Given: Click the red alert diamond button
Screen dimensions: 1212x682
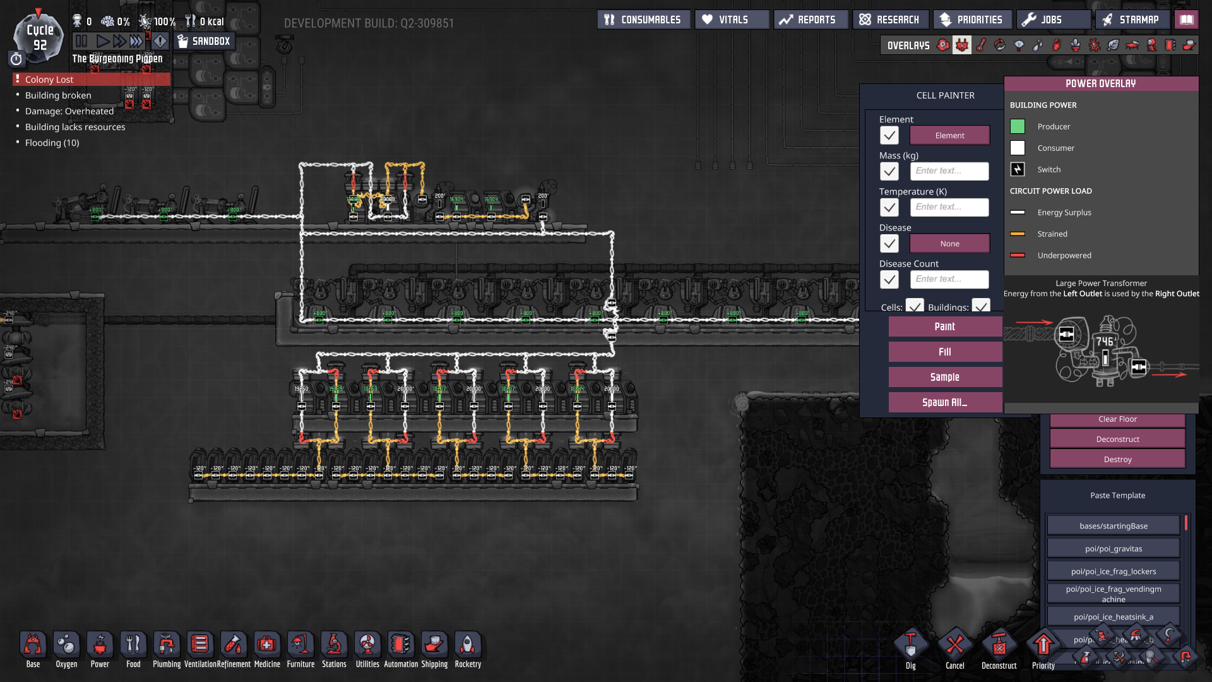Looking at the screenshot, I should coord(160,42).
